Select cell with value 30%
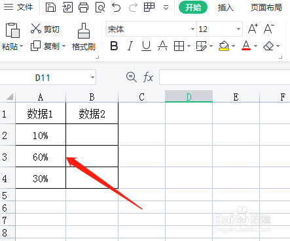The height and width of the screenshot is (241, 290). 41,178
